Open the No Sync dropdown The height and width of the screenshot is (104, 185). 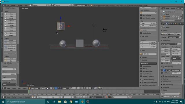(x=97, y=97)
